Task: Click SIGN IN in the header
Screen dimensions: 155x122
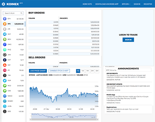Action: pyautogui.click(x=137, y=4)
